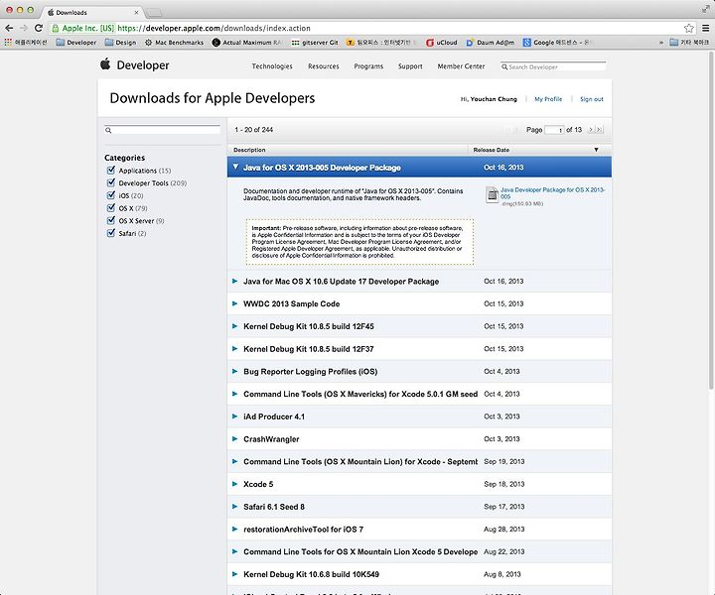The height and width of the screenshot is (595, 715).
Task: Click the Sign out link
Action: (x=592, y=99)
